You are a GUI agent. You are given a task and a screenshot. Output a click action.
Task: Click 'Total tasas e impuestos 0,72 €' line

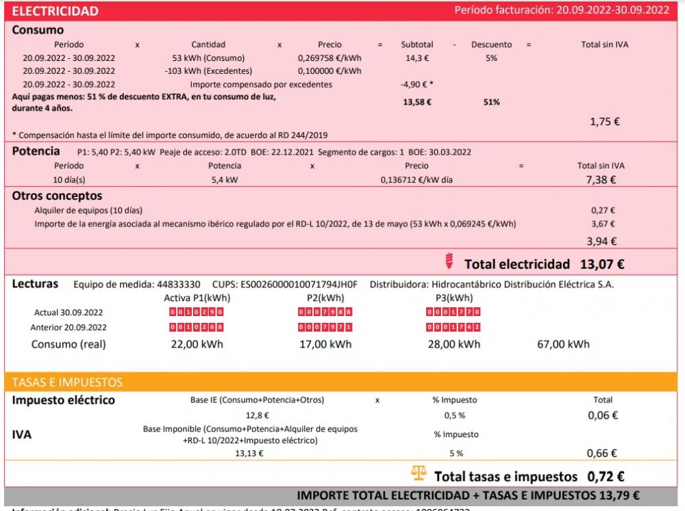coord(529,477)
